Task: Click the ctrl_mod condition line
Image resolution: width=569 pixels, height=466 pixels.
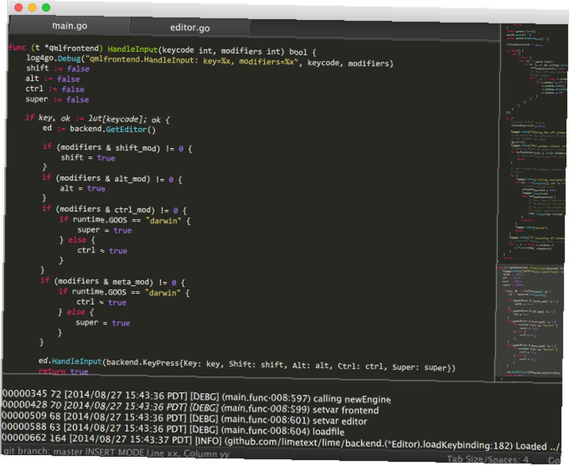Action: coord(114,210)
